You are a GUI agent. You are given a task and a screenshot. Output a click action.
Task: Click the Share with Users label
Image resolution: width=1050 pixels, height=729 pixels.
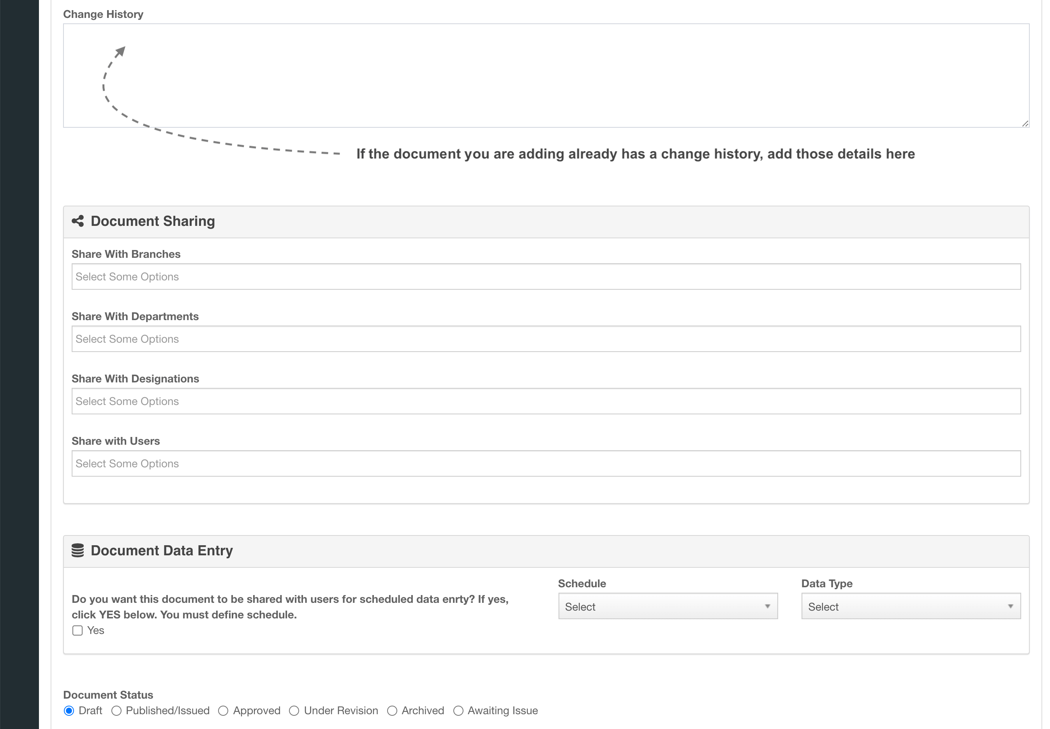[116, 441]
